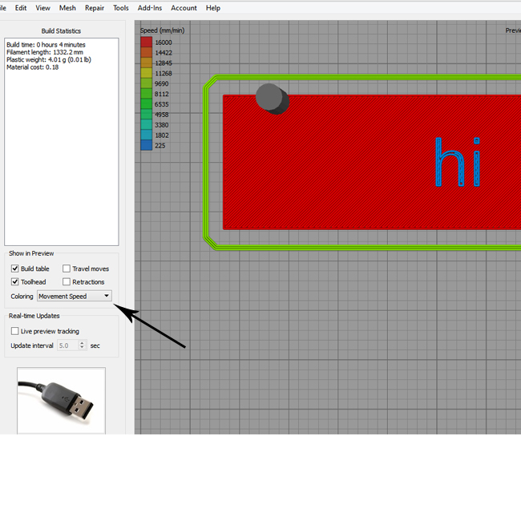Toggle the Build table checkbox

15,269
